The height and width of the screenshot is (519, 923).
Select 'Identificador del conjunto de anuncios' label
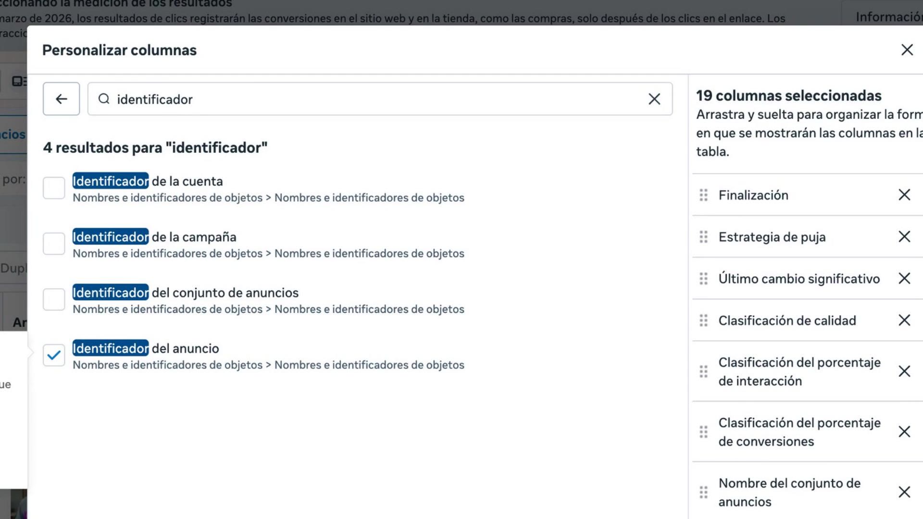(186, 293)
